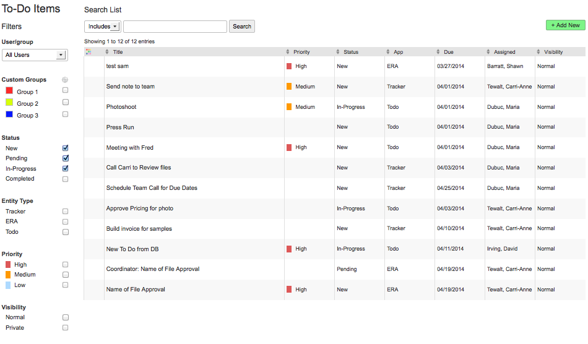
Task: Open 'Build invoice for samples' item
Action: [x=139, y=228]
